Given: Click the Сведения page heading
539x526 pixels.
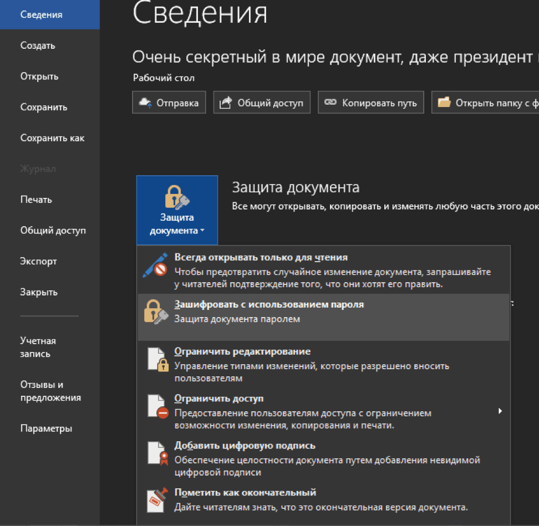Looking at the screenshot, I should pyautogui.click(x=200, y=13).
